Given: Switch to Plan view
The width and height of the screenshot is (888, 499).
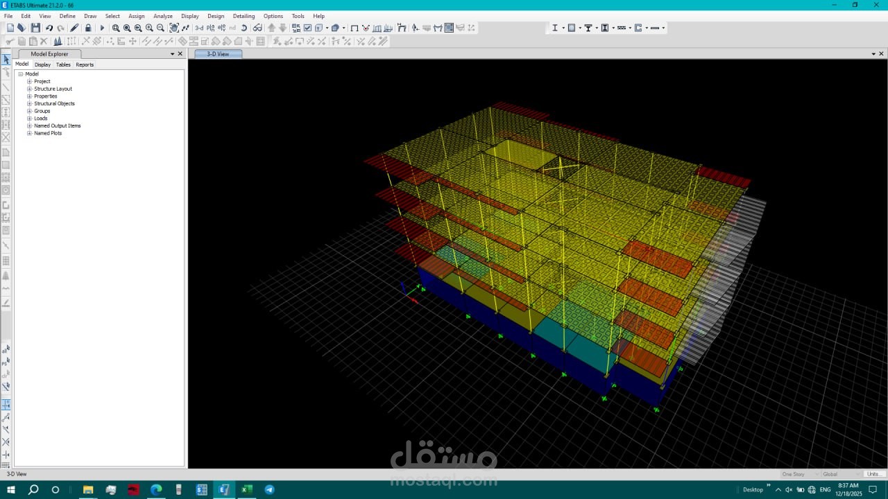Looking at the screenshot, I should coord(210,28).
